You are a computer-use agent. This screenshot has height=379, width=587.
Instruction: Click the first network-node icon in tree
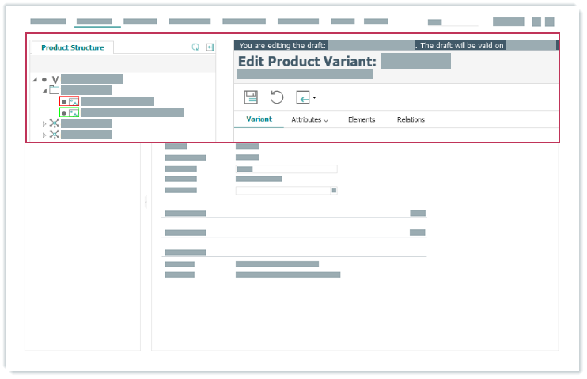point(55,123)
